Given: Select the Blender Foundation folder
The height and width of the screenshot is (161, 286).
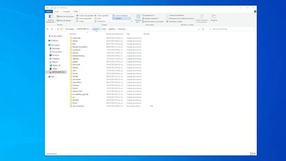Looking at the screenshot, I should 80,47.
